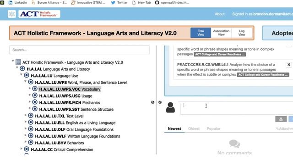Expand the Oral Language Foundations node
This screenshot has width=293, height=164.
(x=26, y=128)
